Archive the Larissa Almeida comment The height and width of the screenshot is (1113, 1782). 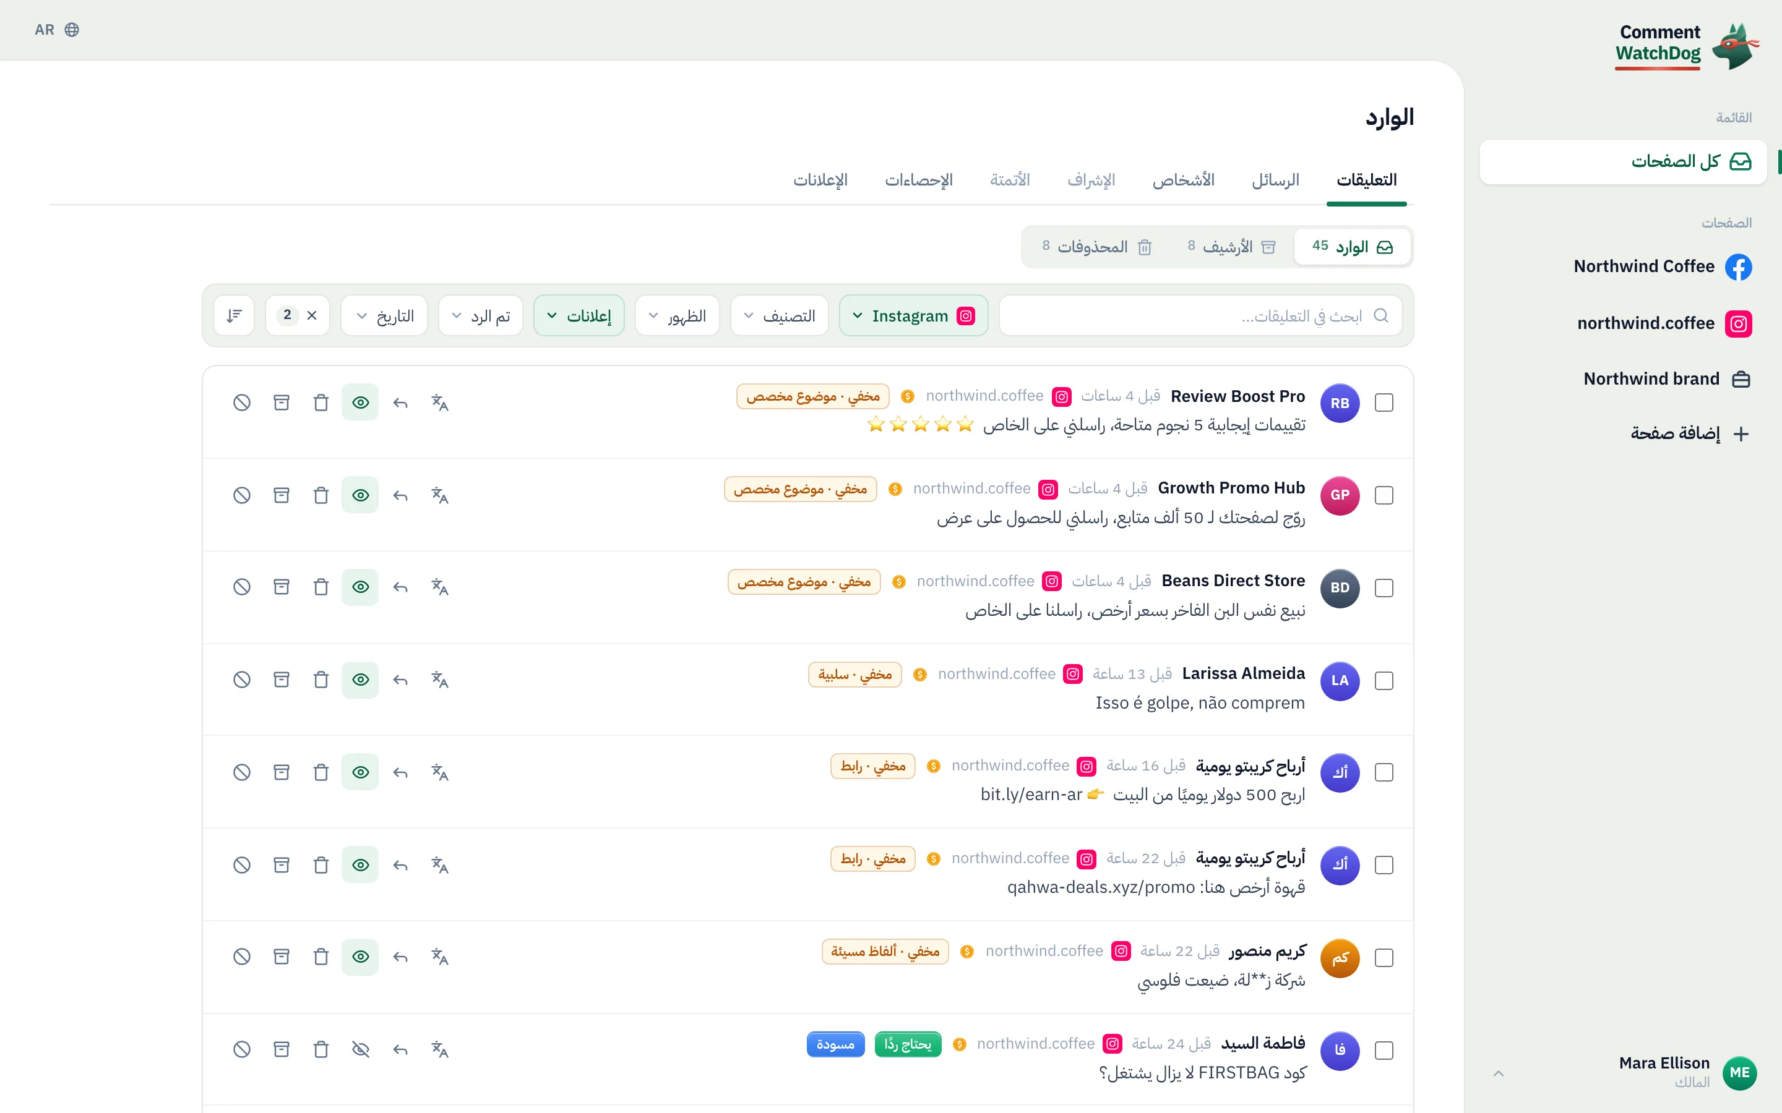(282, 680)
